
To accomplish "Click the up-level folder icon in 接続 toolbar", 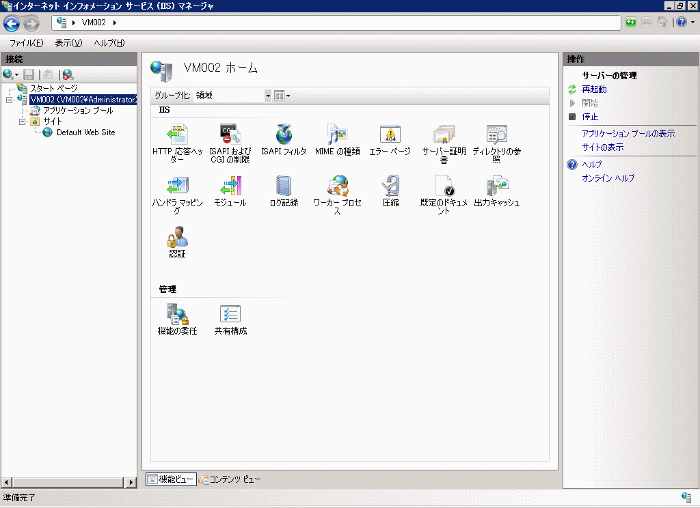I will [49, 74].
